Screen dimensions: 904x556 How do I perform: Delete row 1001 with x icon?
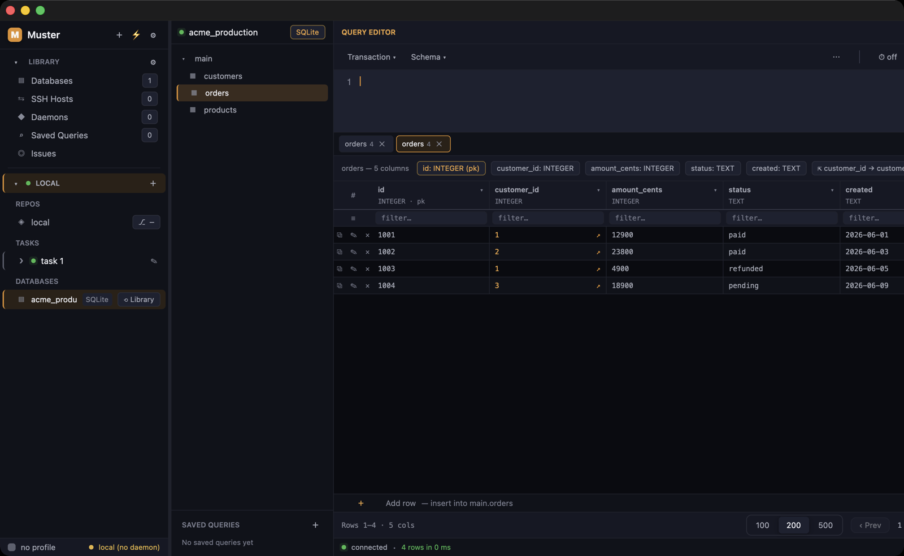click(x=367, y=235)
